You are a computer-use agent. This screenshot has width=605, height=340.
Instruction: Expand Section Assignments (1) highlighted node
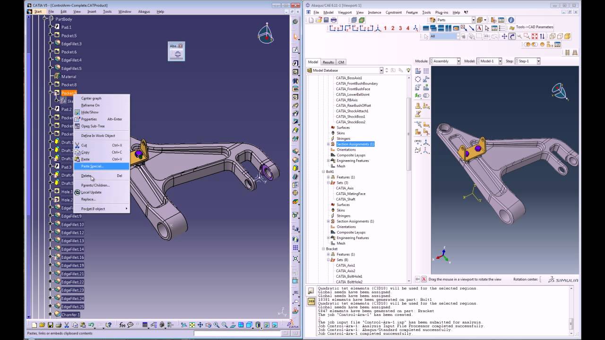pos(328,144)
